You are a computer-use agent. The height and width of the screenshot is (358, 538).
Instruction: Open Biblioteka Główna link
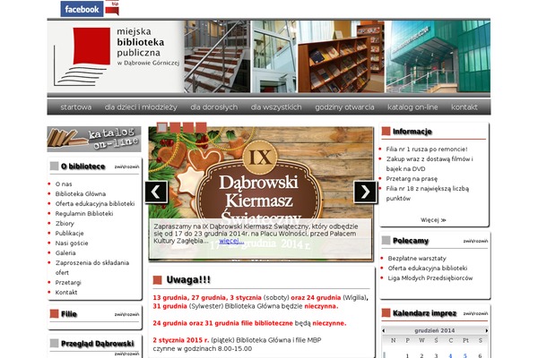point(81,194)
